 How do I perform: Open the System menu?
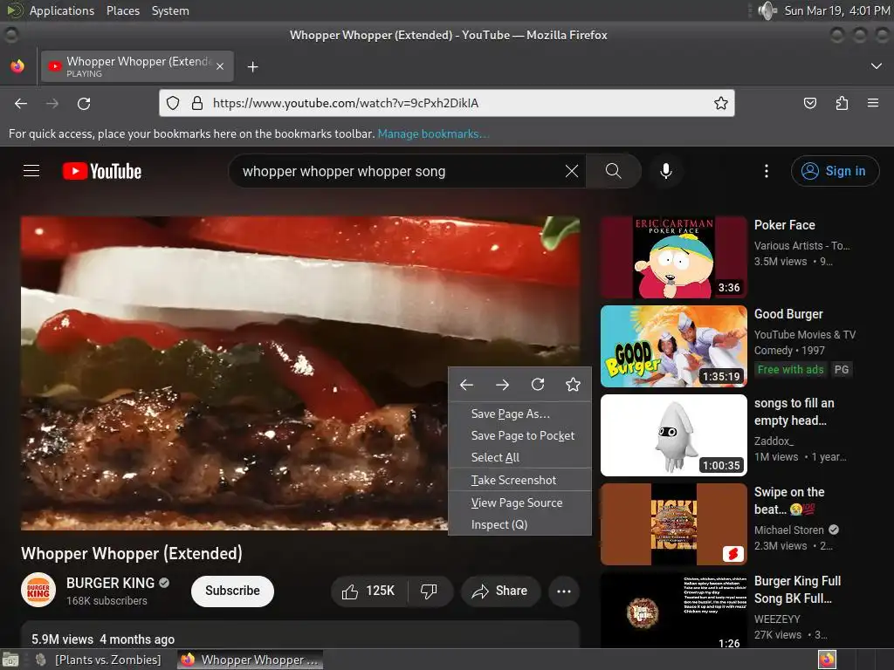click(170, 10)
